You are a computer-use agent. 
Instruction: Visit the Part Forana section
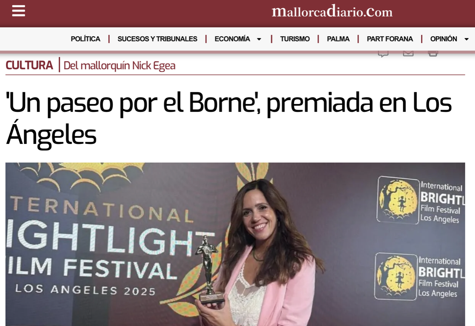click(390, 39)
